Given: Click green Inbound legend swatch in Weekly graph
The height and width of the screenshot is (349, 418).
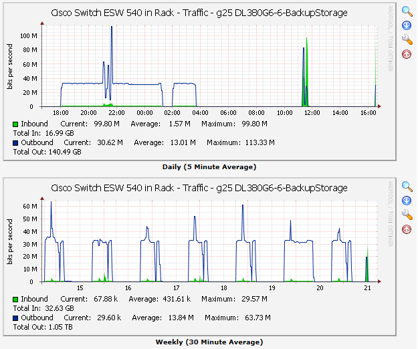Looking at the screenshot, I should tap(15, 300).
